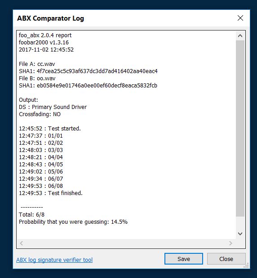Click the ABX Comparator Log title bar

pos(124,18)
